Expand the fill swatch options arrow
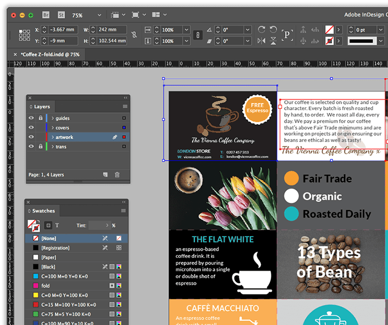 click(x=339, y=29)
